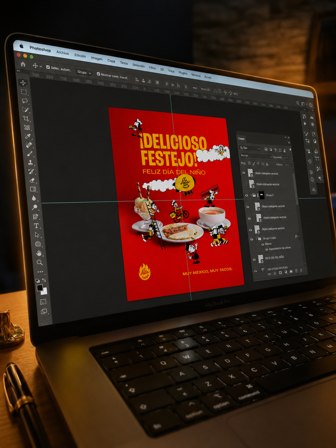This screenshot has height=448, width=336.
Task: Select the Horizontal Type tool
Action: click(36, 226)
